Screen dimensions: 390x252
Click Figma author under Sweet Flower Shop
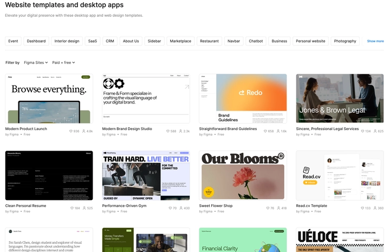point(208,211)
